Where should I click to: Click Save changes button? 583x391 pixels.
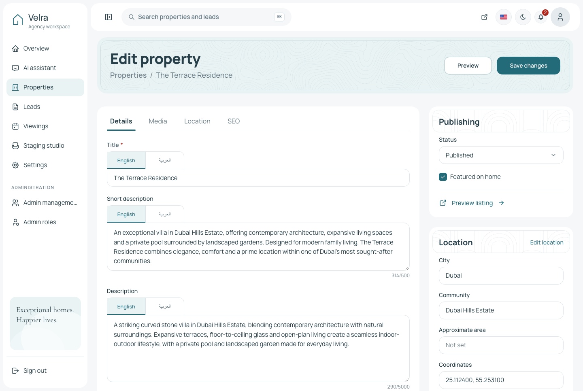click(528, 66)
